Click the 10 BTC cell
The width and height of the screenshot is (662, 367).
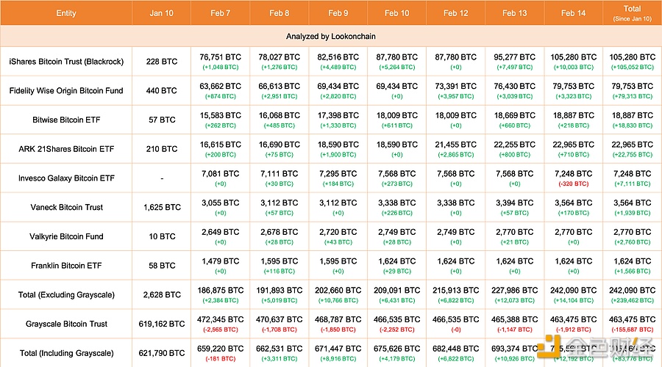(x=162, y=236)
